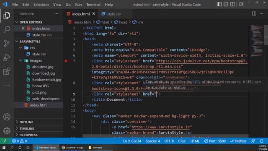Change indentation via Spaces: 4

coord(153,141)
